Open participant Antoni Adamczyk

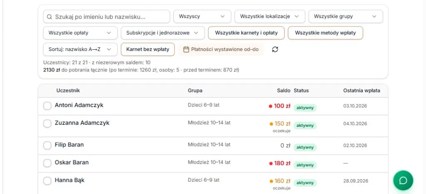click(x=79, y=105)
